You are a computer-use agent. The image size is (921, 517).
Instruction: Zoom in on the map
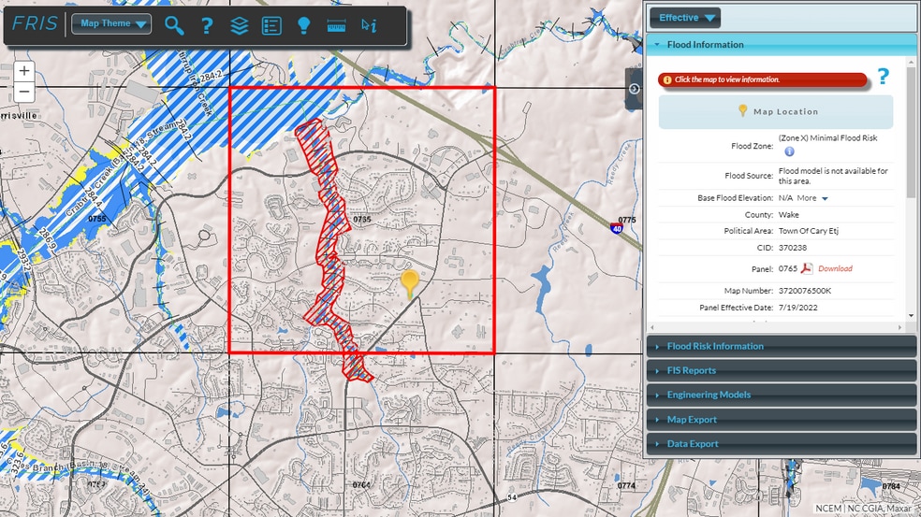(x=24, y=71)
